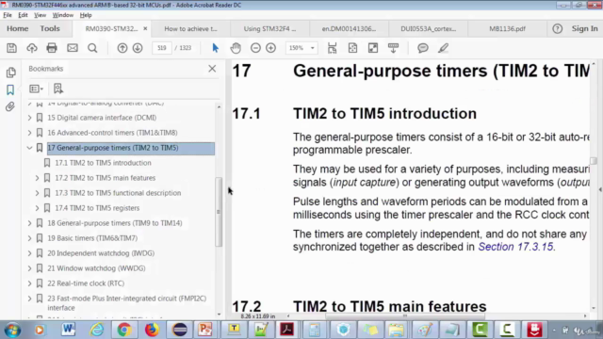Open the View menu
This screenshot has width=603, height=339.
40,15
